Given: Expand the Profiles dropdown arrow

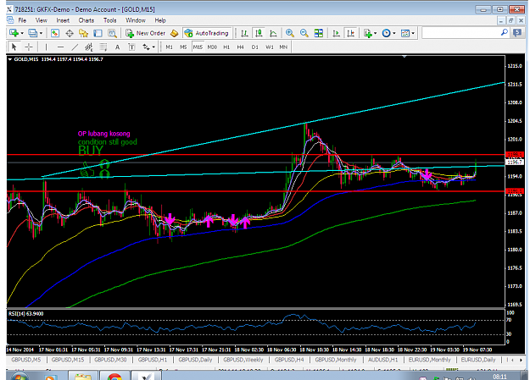Looking at the screenshot, I should (x=42, y=33).
